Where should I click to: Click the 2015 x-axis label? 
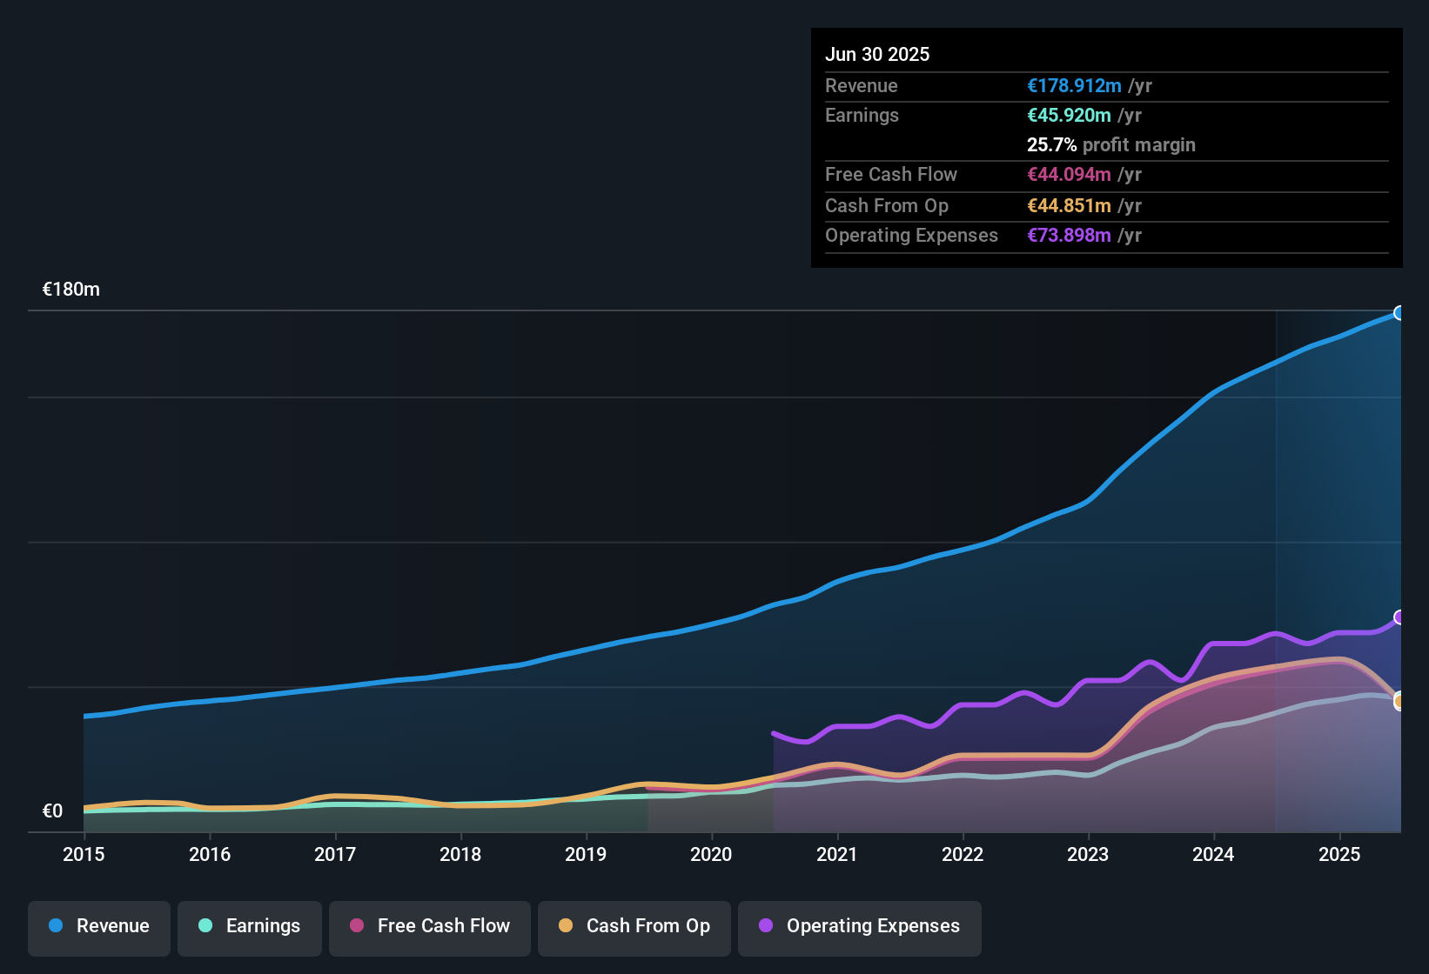[84, 854]
